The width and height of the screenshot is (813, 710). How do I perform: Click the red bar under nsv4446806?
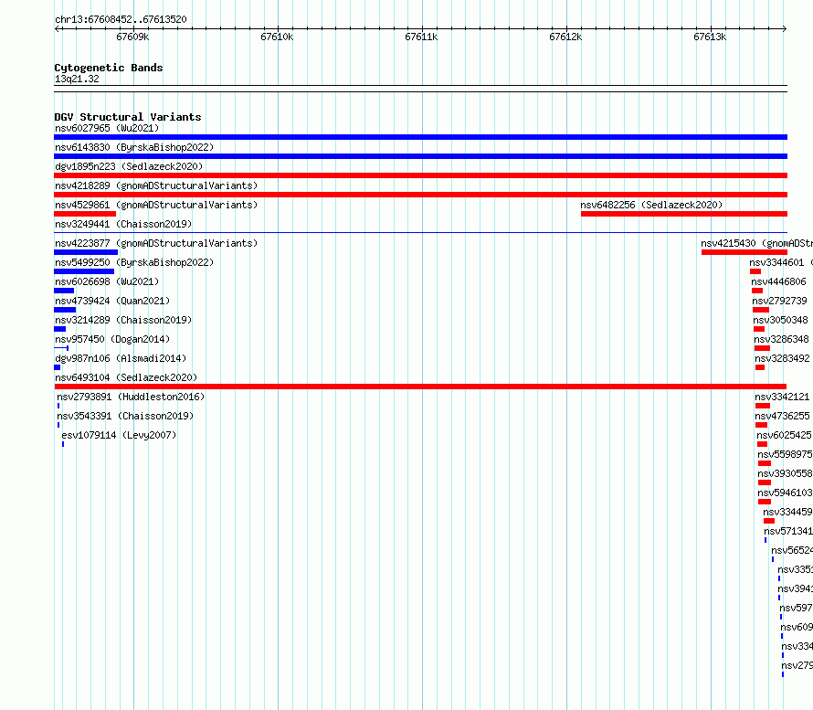(757, 291)
